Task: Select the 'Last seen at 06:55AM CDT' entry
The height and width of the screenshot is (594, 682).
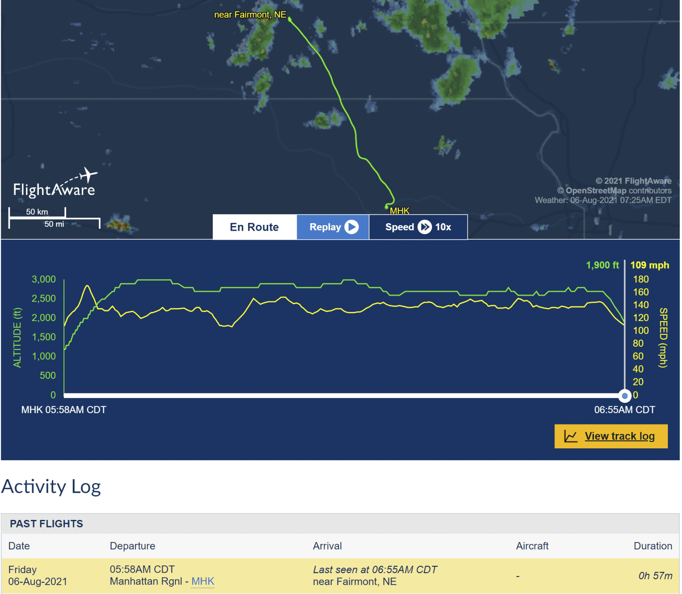Action: [375, 570]
